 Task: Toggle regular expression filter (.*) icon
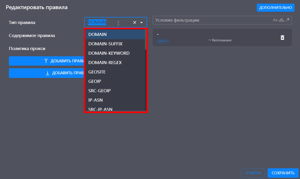tap(287, 20)
